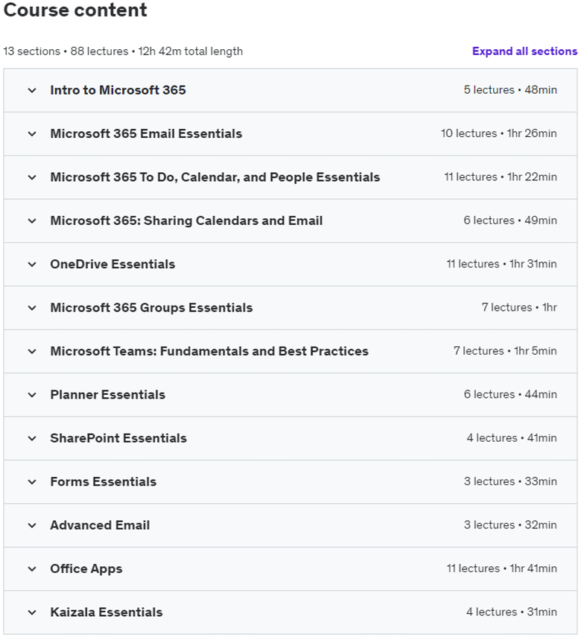The height and width of the screenshot is (637, 581).
Task: Select the OneDrive Essentials section title
Action: click(112, 264)
